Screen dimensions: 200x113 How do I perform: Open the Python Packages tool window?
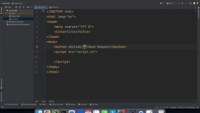click(x=29, y=105)
